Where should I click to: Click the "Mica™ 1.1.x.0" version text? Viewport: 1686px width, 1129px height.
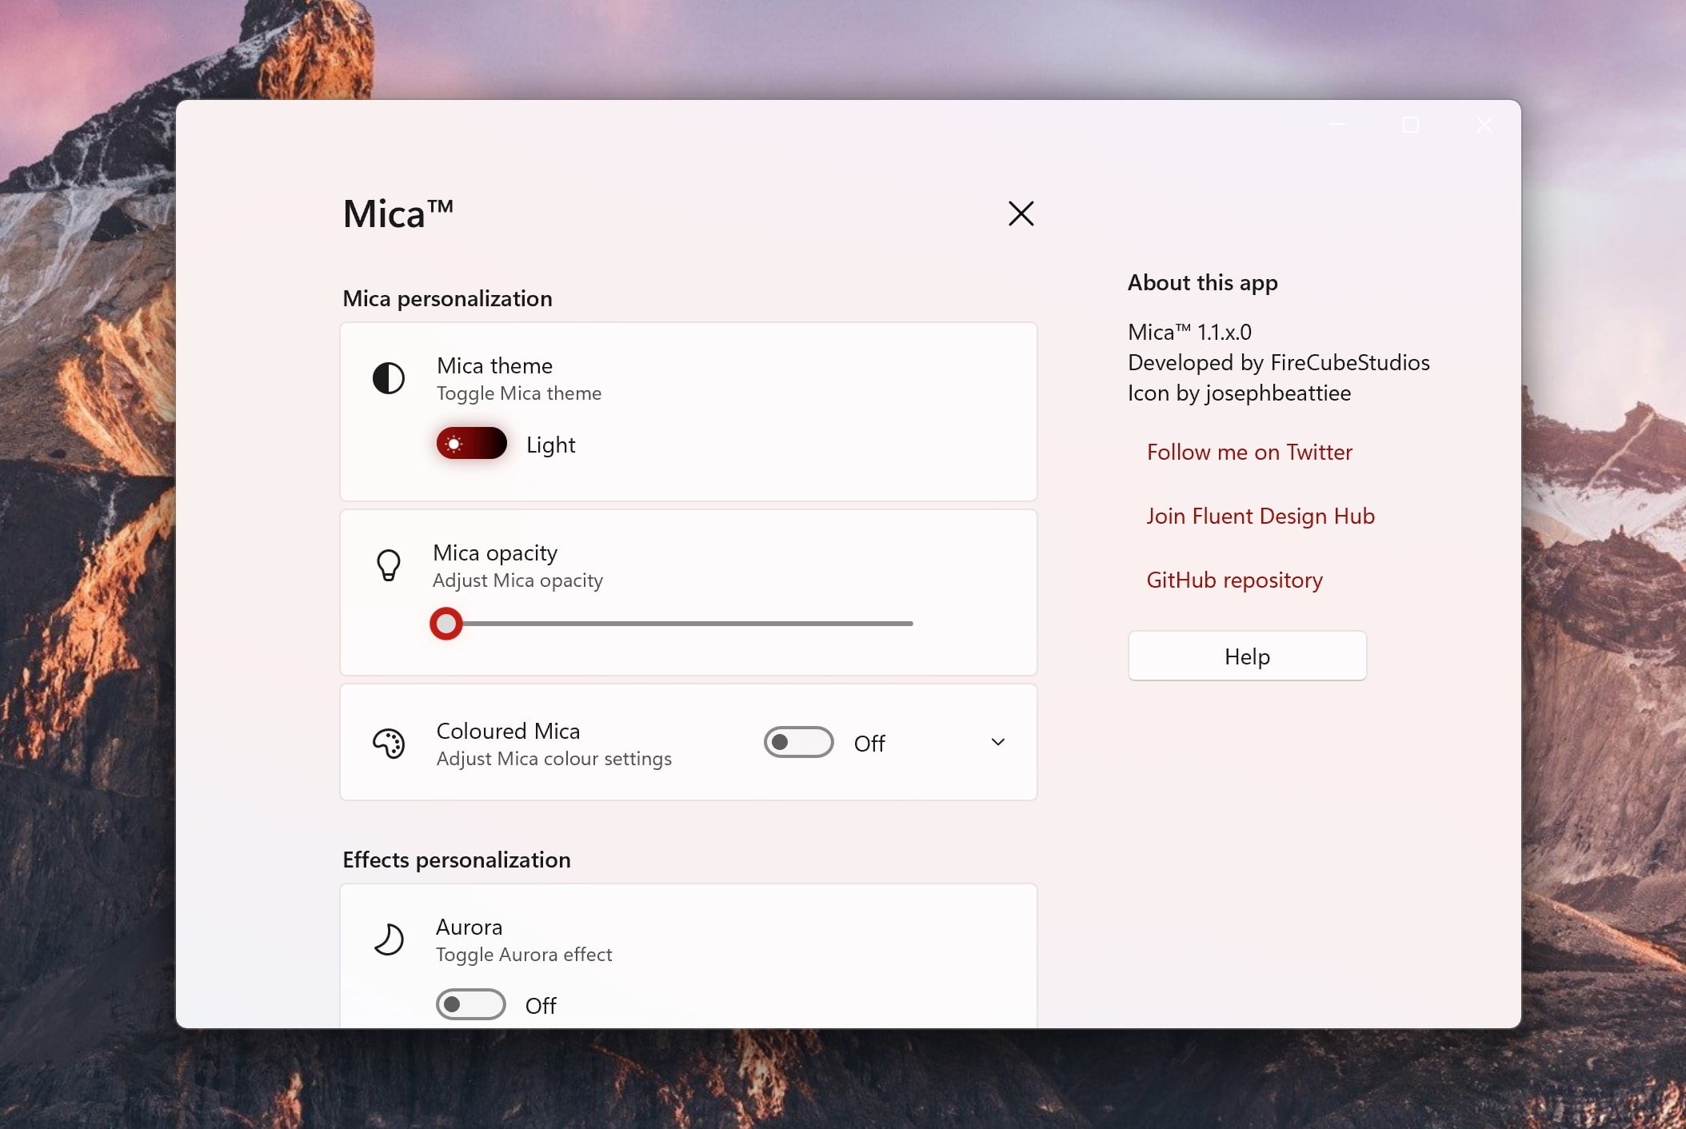click(x=1189, y=332)
